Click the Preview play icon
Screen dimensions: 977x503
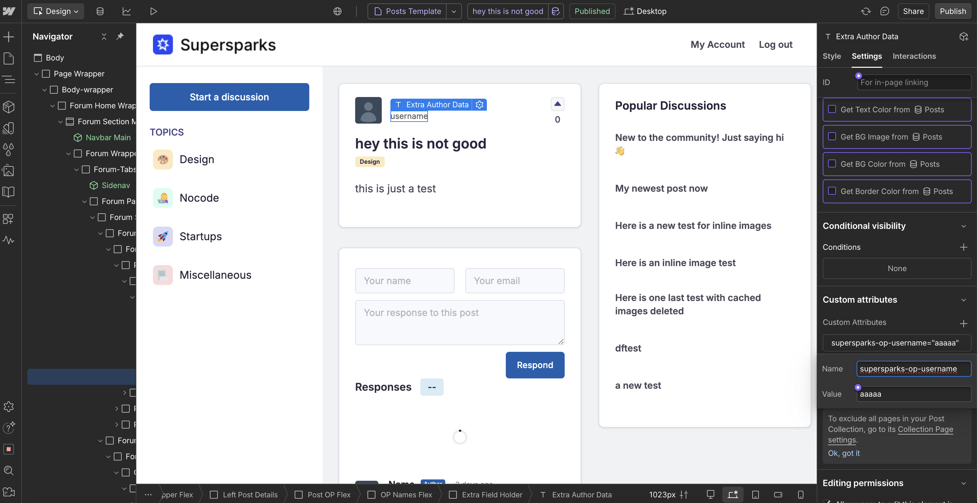(153, 11)
